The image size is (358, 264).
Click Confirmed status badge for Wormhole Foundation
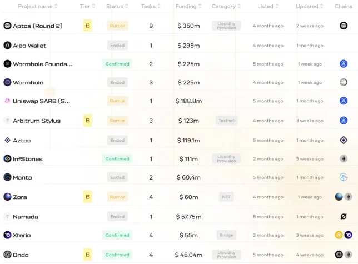coord(117,64)
